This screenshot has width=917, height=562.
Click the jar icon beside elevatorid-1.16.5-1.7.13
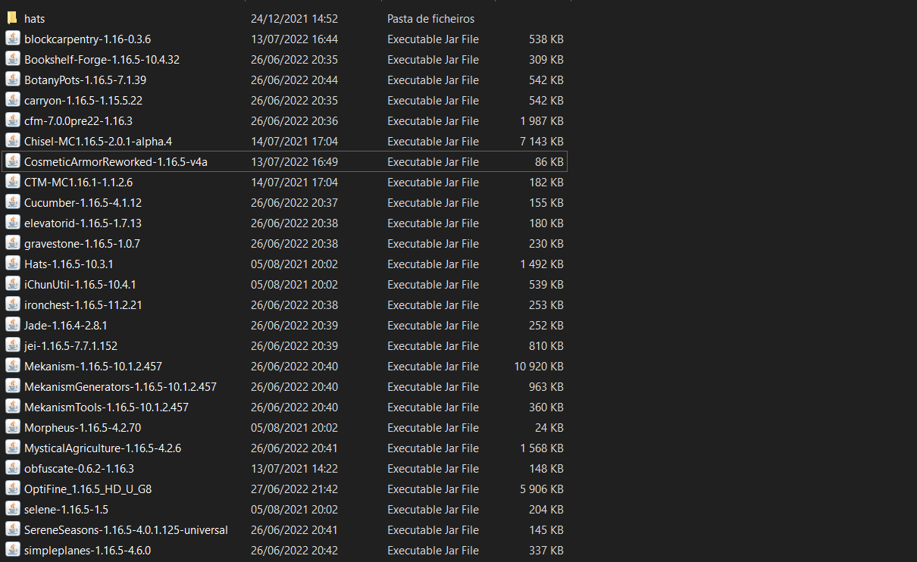12,223
